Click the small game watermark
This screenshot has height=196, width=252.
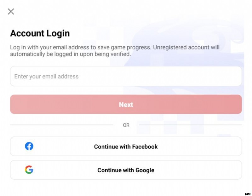[247, 194]
